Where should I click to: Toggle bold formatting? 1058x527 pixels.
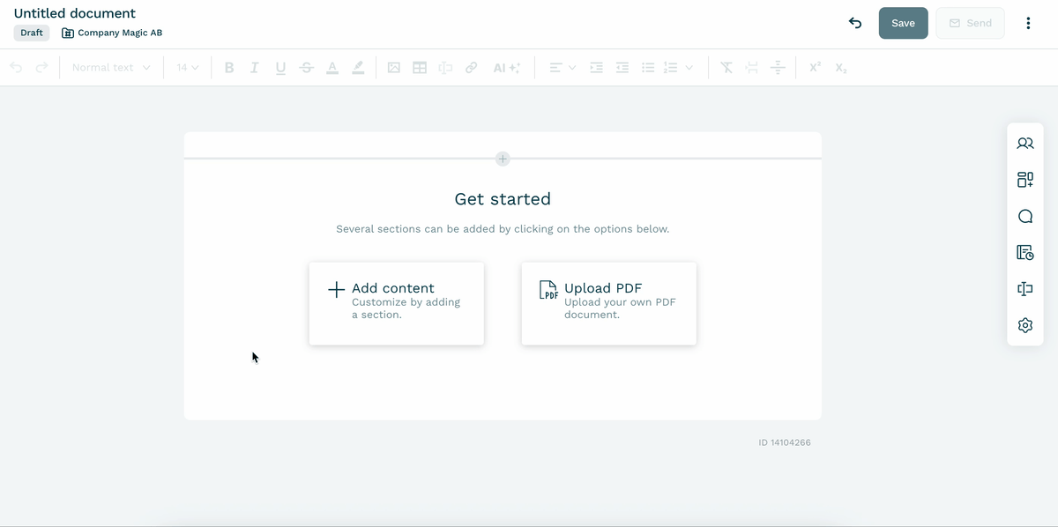pyautogui.click(x=229, y=67)
